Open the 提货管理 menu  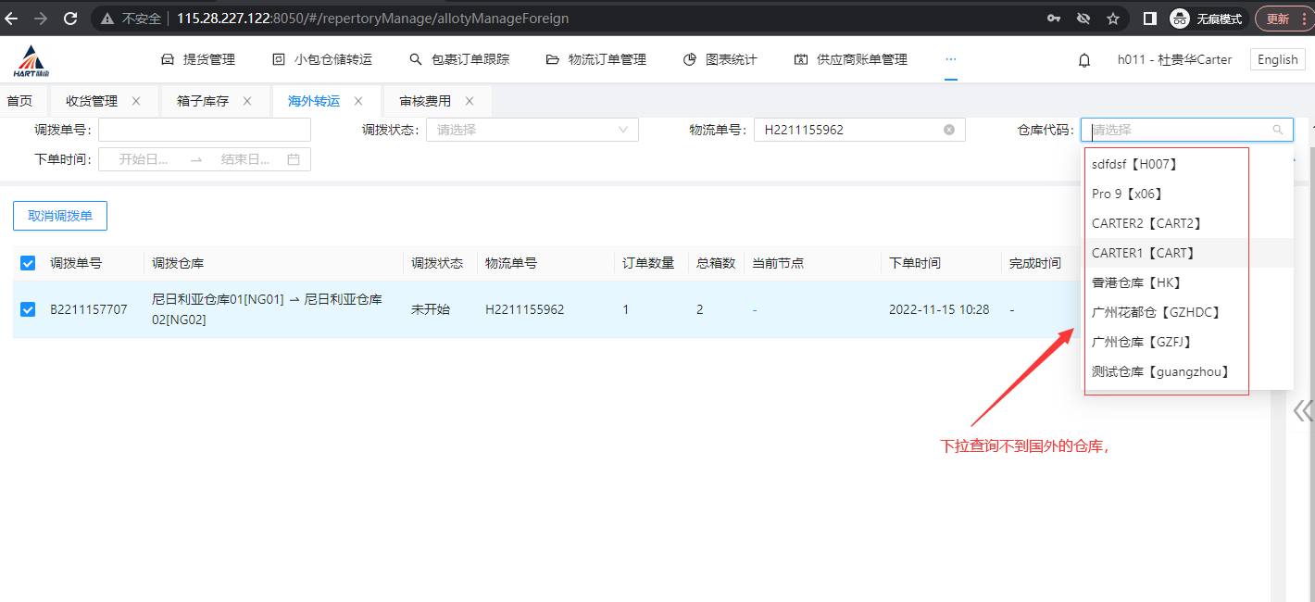coord(198,59)
